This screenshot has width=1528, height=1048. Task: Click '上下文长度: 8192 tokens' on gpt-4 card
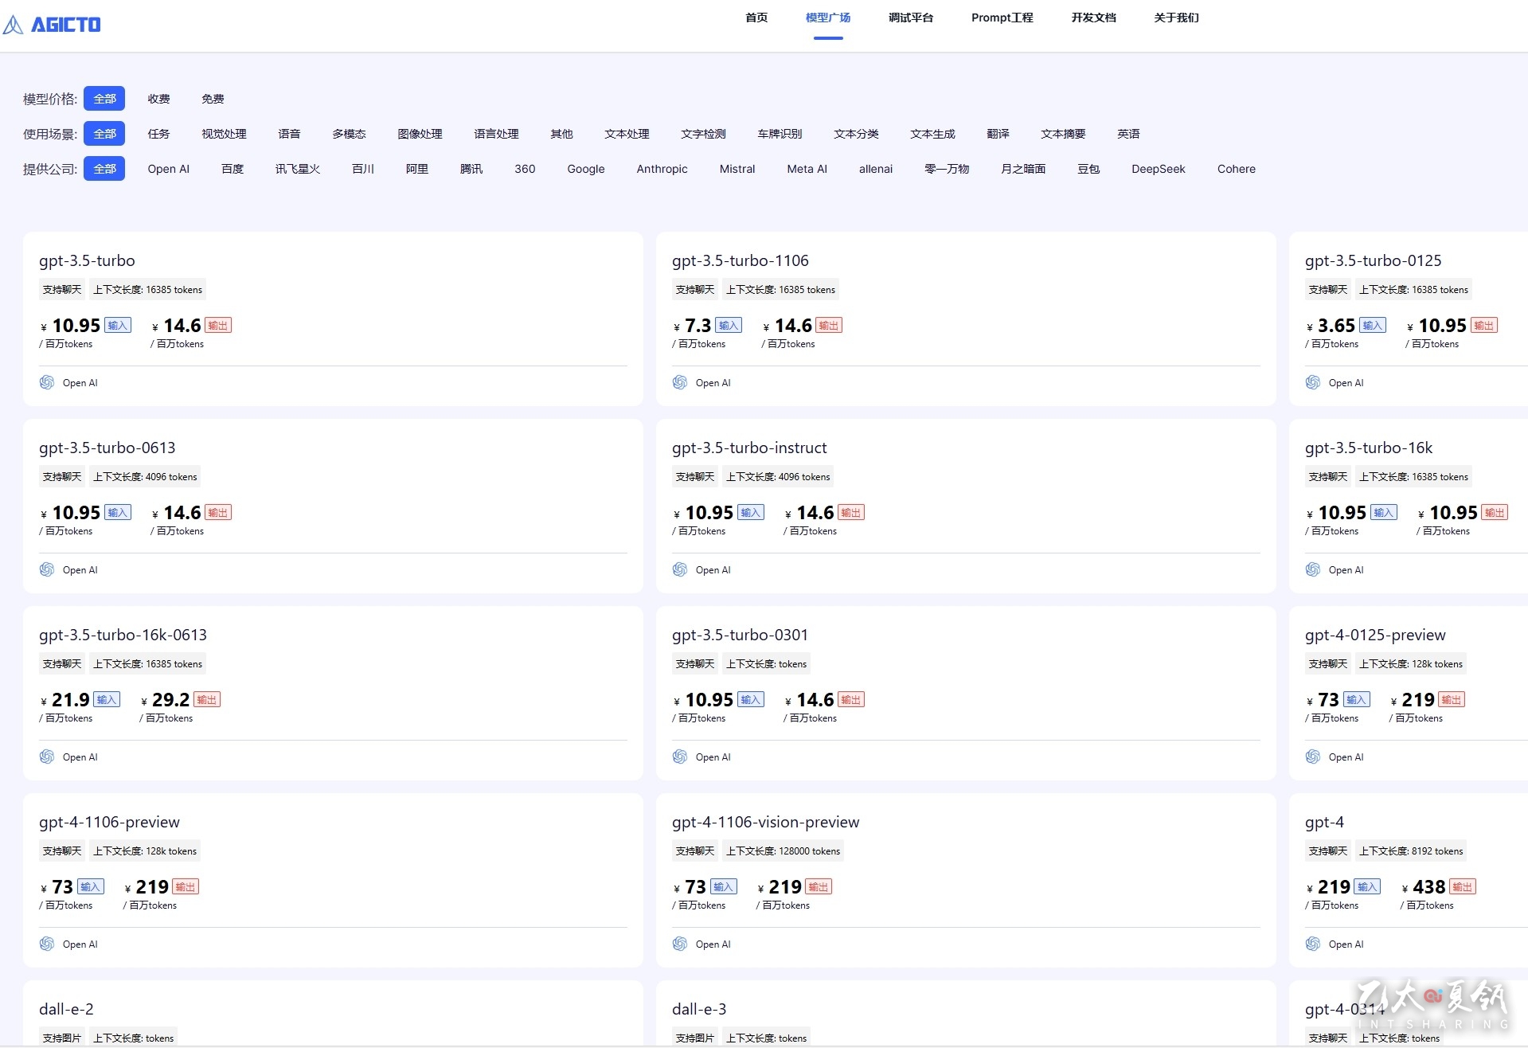pos(1411,851)
